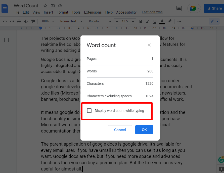The image size is (224, 173).
Task: Star the Word Count document
Action: pos(45,6)
